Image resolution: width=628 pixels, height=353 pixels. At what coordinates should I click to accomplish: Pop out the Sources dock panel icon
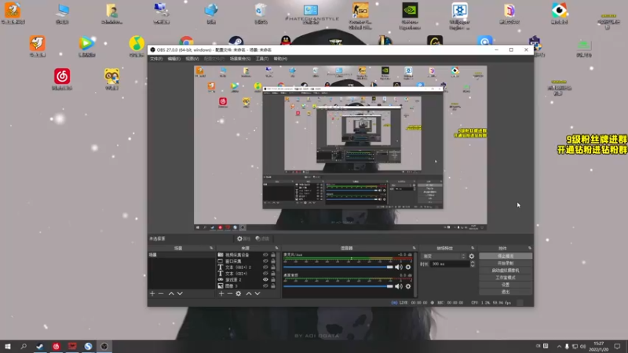(x=276, y=248)
